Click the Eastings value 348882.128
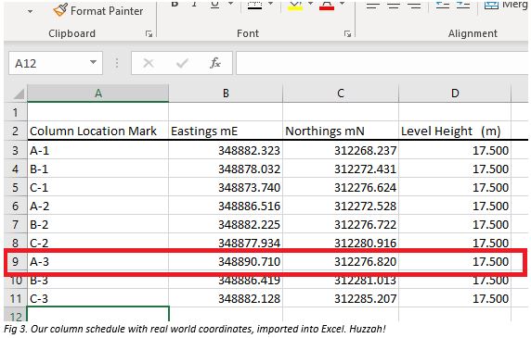Viewport: 531px width, 338px height. [x=226, y=298]
